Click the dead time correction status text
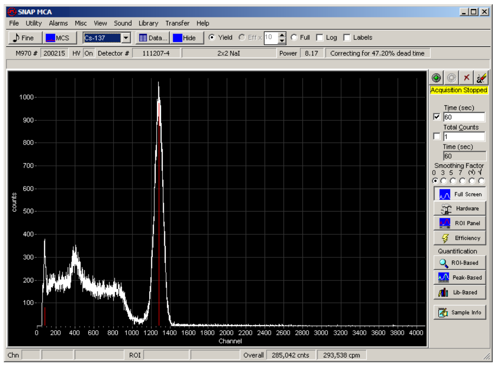The image size is (497, 366). pyautogui.click(x=378, y=53)
